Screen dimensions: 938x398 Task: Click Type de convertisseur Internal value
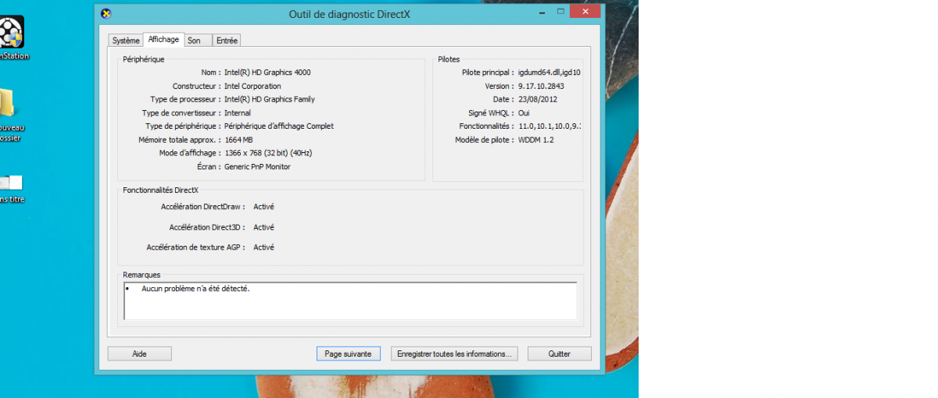tap(238, 113)
